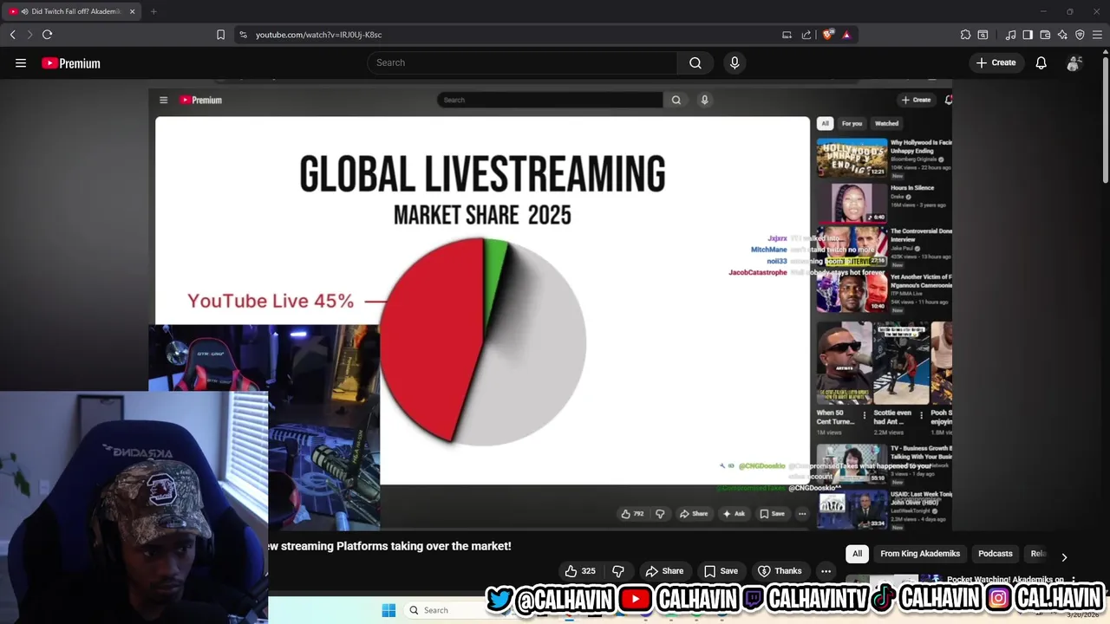The image size is (1110, 624).
Task: Click the YouTube search magnifier button
Action: [695, 62]
